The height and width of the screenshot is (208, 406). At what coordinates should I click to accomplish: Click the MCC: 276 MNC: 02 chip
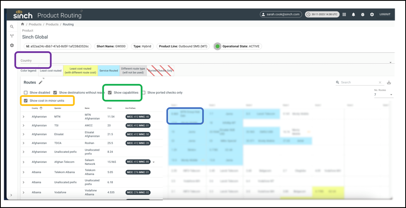(x=138, y=193)
